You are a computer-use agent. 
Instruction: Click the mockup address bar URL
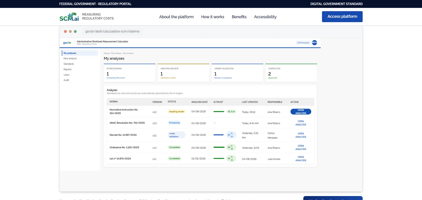click(112, 31)
